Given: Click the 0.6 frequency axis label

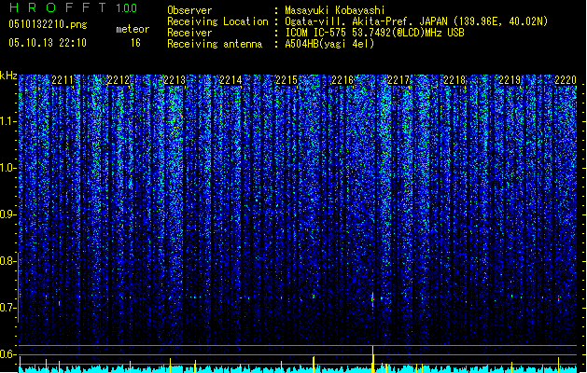Looking at the screenshot, I should click(x=8, y=354).
